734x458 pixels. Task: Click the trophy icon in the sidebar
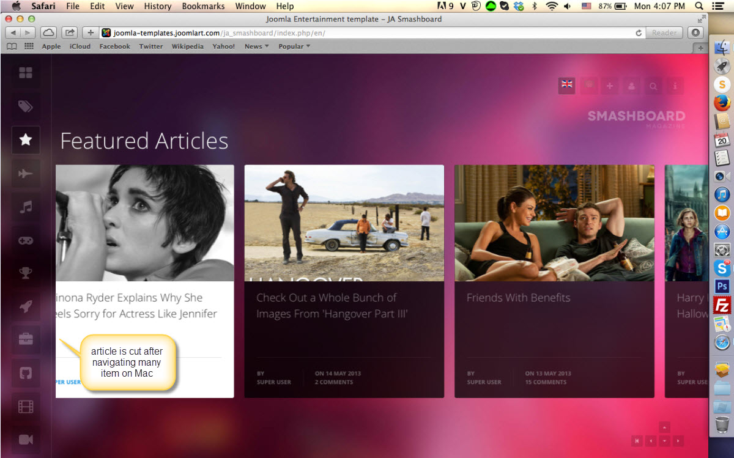(x=26, y=273)
